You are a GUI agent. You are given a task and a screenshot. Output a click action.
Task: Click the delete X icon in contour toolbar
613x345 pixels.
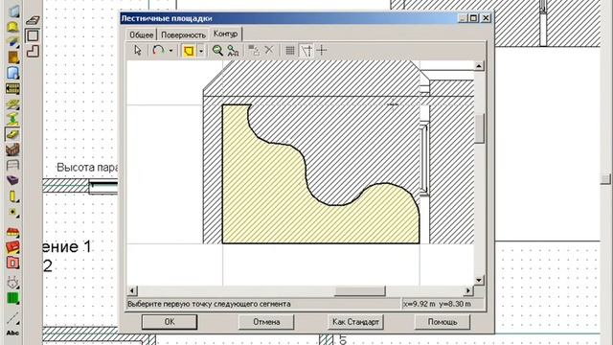click(x=269, y=50)
